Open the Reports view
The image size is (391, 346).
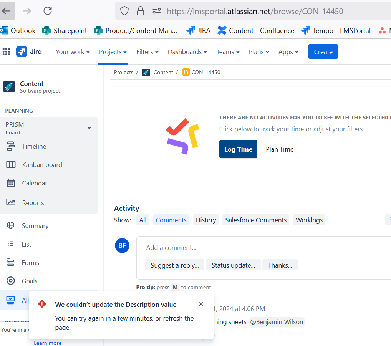[33, 202]
